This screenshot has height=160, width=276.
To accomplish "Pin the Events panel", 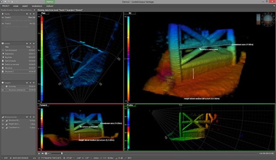I will point(30,44).
